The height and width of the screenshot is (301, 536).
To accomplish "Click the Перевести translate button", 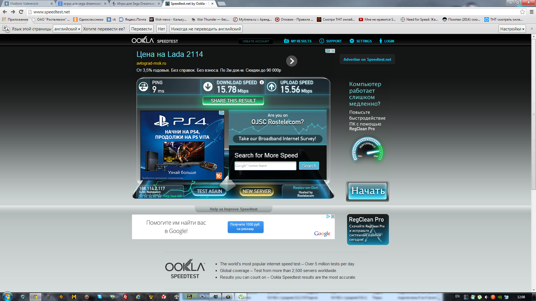I will 142,29.
